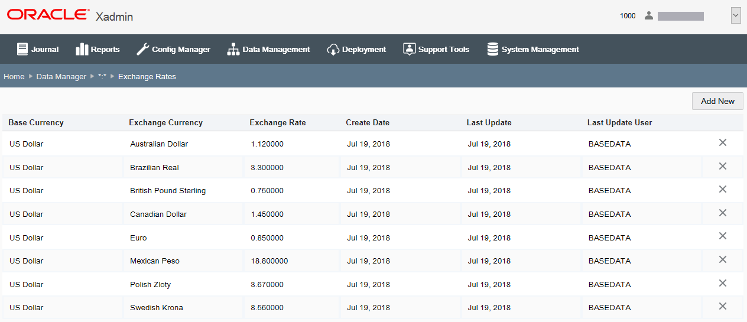Open the Data Management menu
Screen dimensions: 747x322
268,49
